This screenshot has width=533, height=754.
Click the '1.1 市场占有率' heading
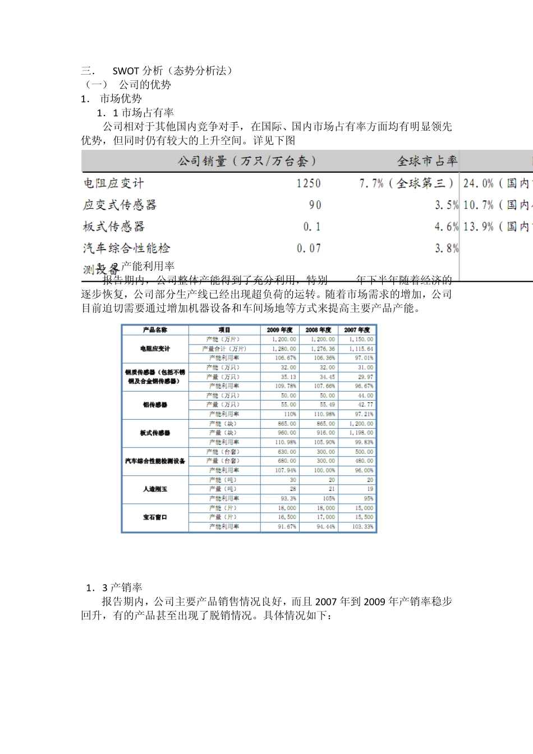135,113
